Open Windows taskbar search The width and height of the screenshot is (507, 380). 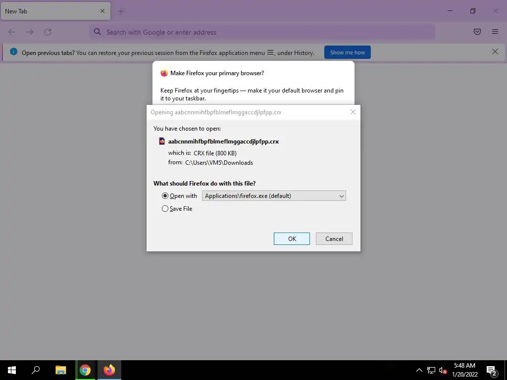click(36, 370)
